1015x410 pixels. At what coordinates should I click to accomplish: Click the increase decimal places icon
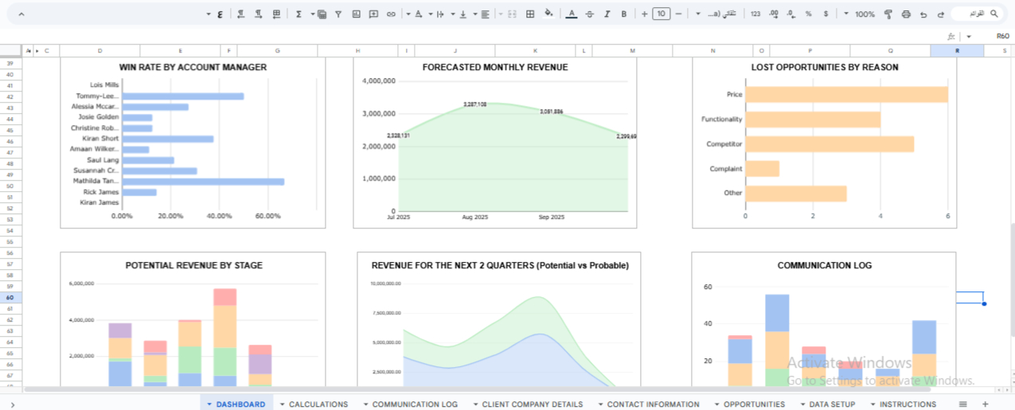point(775,14)
